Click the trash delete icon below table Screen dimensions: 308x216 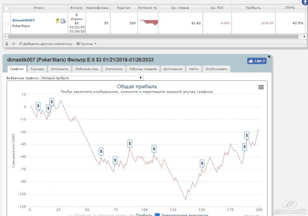coord(7,44)
